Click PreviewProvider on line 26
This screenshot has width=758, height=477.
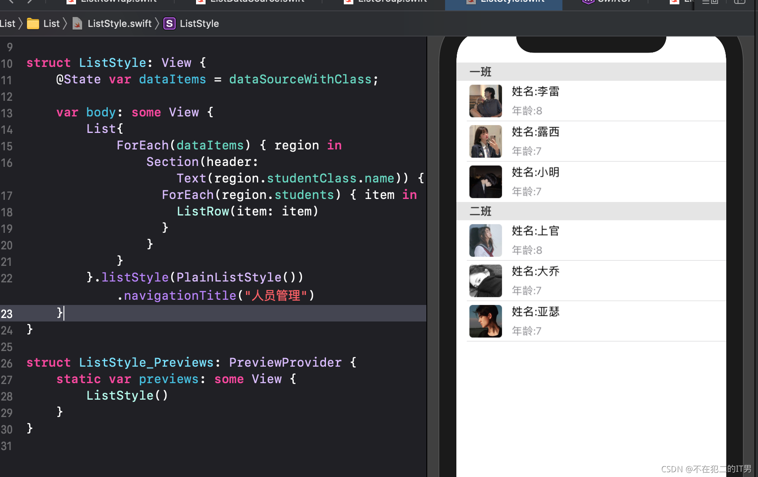pos(285,362)
